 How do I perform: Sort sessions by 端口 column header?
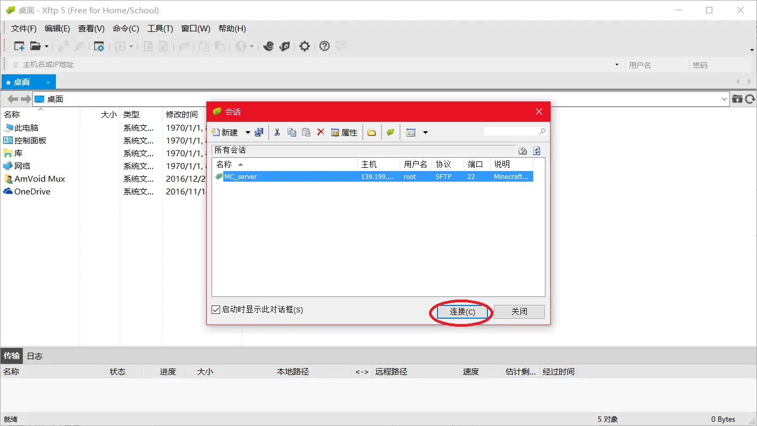(x=477, y=164)
